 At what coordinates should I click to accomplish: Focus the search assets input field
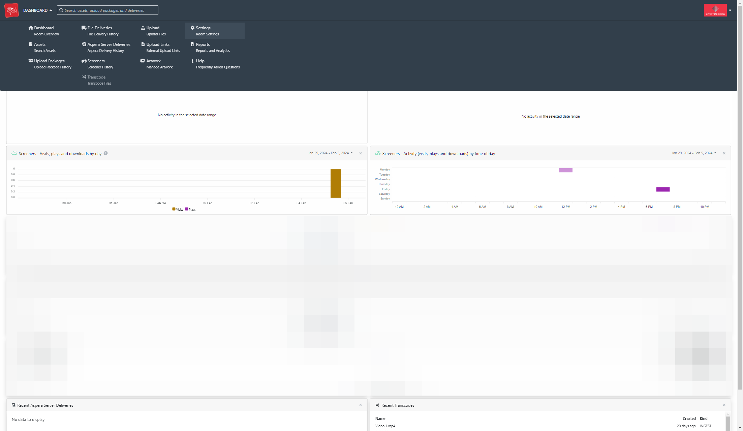point(107,10)
